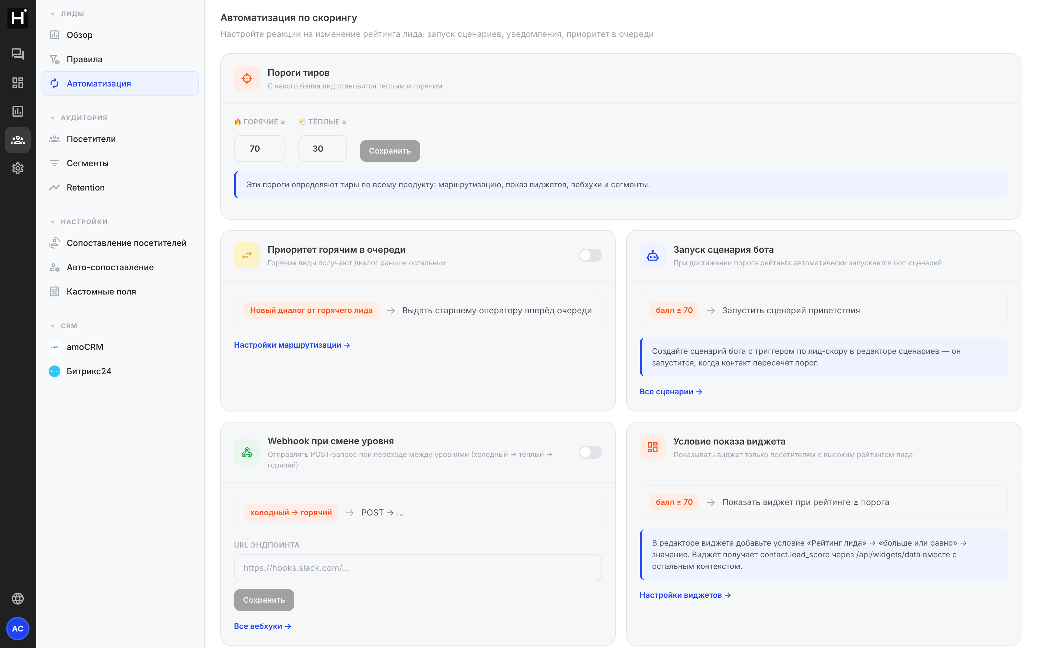
Task: Go to Посетители
Action: point(120,139)
